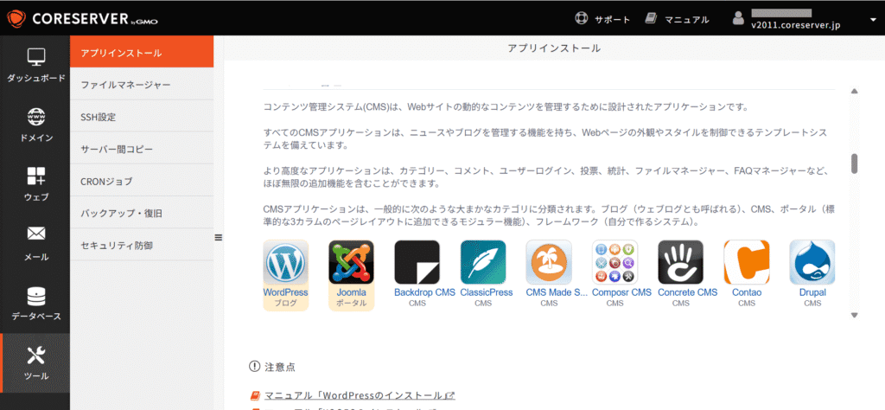The image size is (885, 410).
Task: Click v2011.coreserver.jp server name
Action: [x=796, y=26]
